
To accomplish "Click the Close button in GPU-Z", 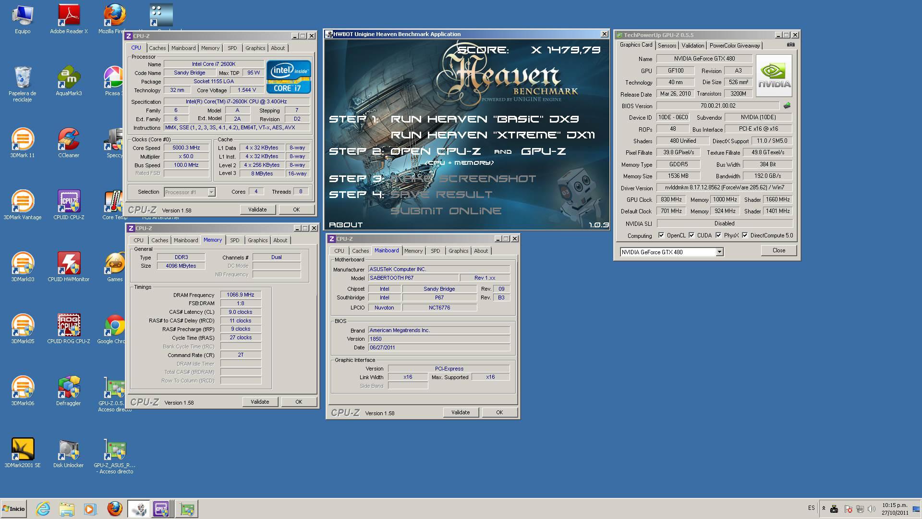I will tap(778, 250).
